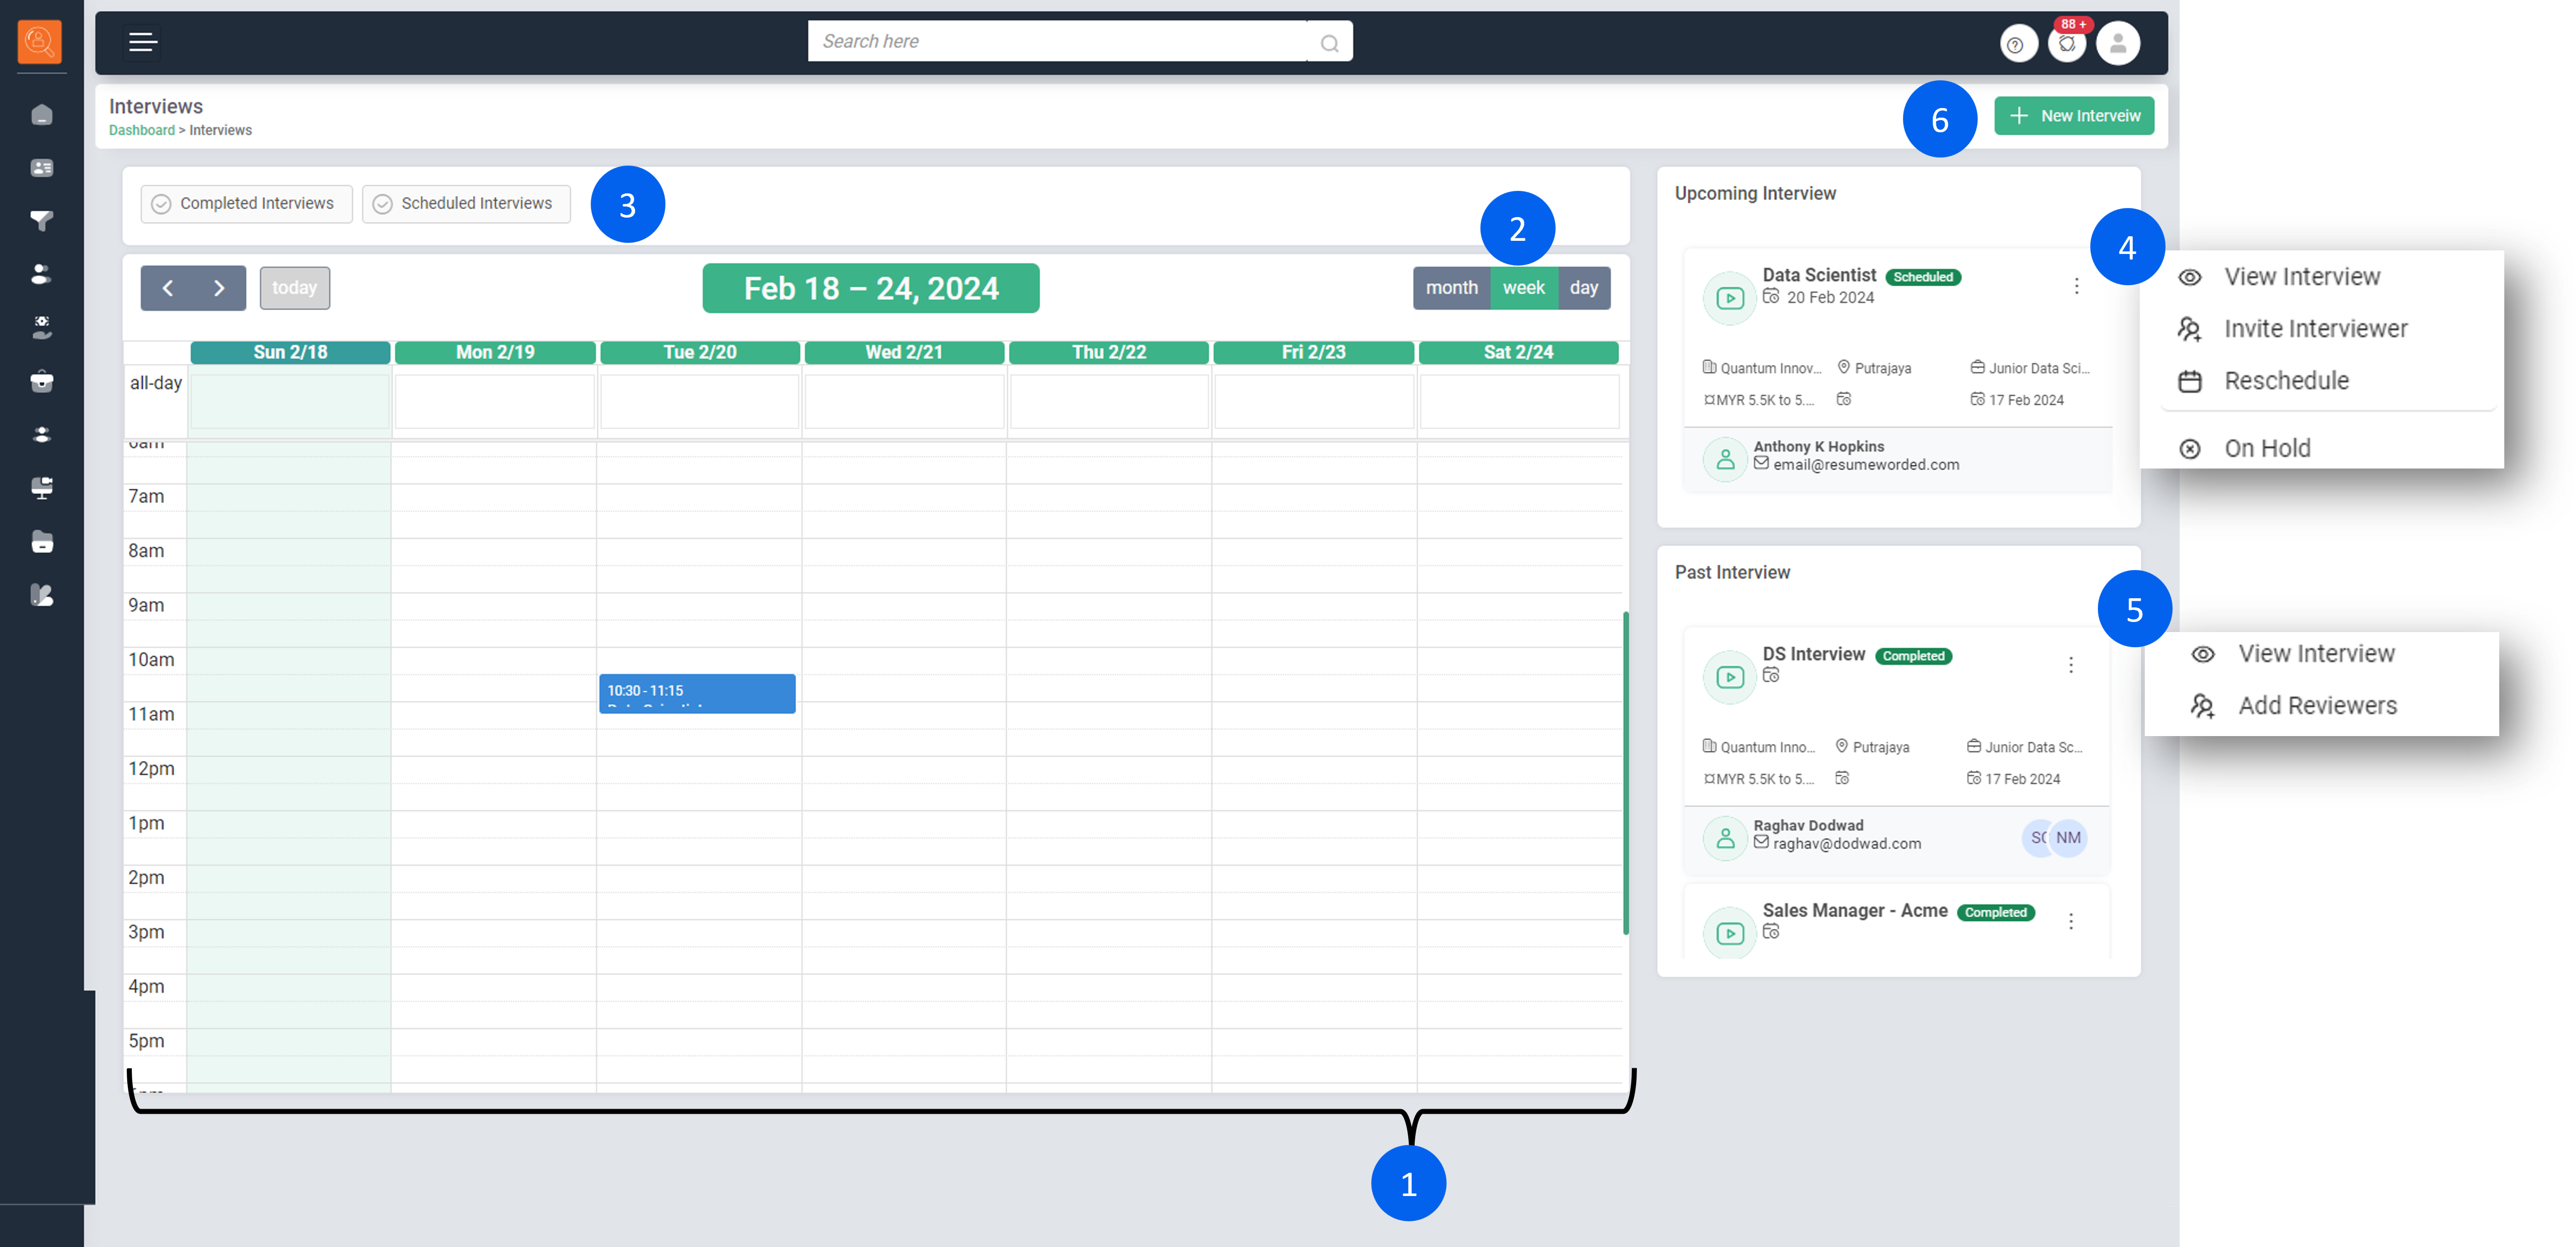Click the New Interview button
2576x1247 pixels.
[2073, 116]
